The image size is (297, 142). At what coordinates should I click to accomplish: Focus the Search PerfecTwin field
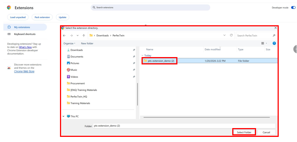pos(256,35)
